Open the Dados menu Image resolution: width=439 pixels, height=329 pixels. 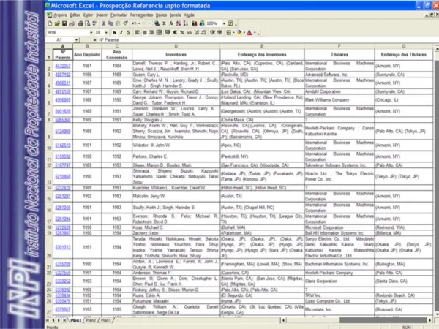click(161, 15)
